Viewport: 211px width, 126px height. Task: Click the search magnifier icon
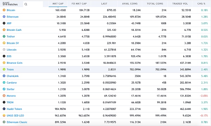click(26, 4)
